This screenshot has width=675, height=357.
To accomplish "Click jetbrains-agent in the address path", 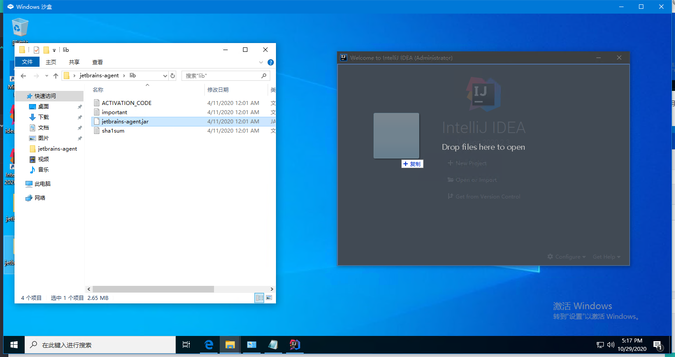I will [99, 76].
